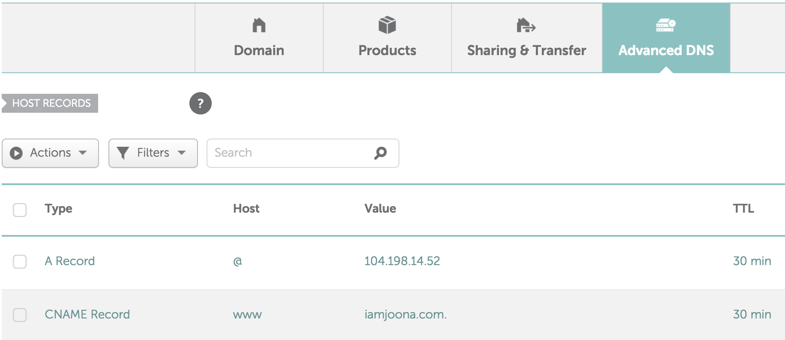Expand the Actions dropdown arrow
The width and height of the screenshot is (785, 340).
[83, 153]
